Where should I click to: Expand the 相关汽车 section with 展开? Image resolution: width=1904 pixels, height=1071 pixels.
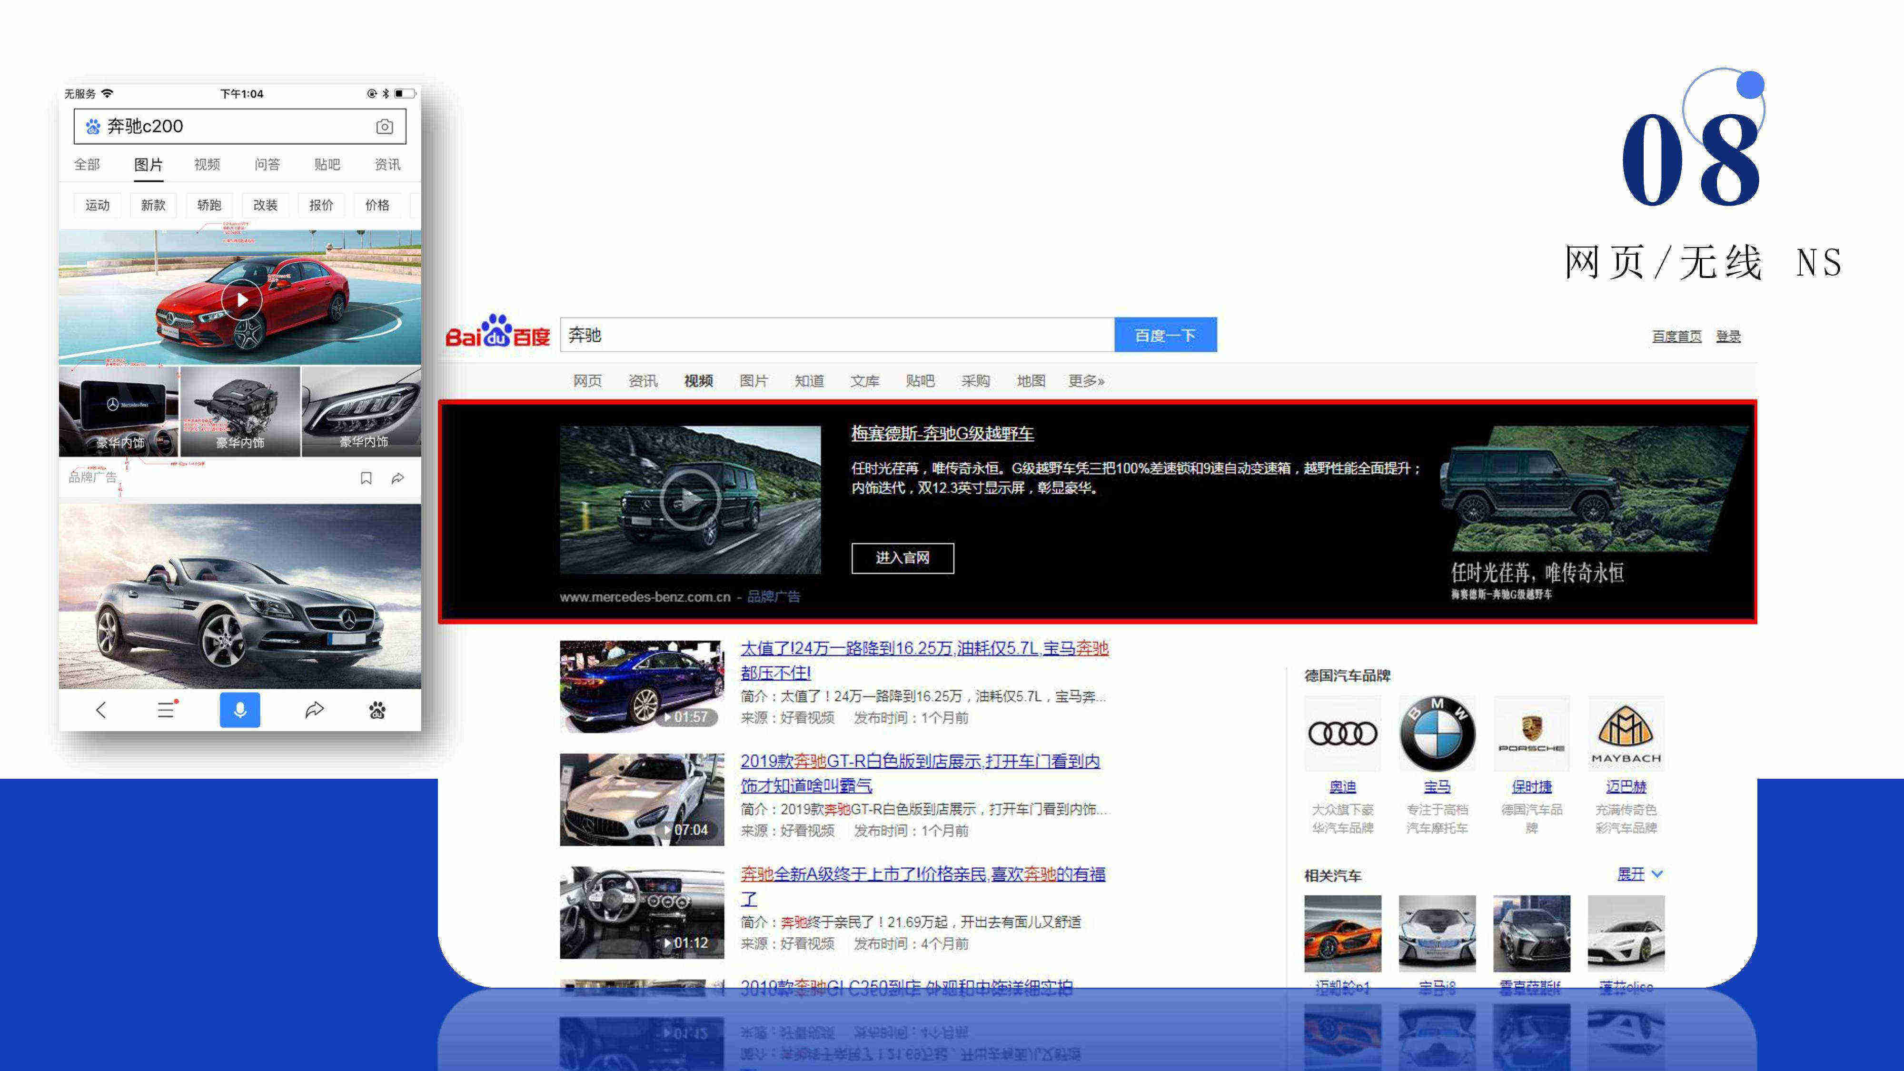pyautogui.click(x=1640, y=873)
